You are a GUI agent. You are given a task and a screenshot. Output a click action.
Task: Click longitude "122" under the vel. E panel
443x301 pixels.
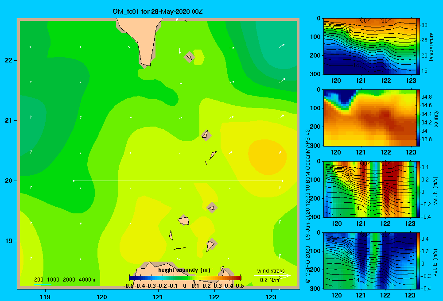pos(385,295)
